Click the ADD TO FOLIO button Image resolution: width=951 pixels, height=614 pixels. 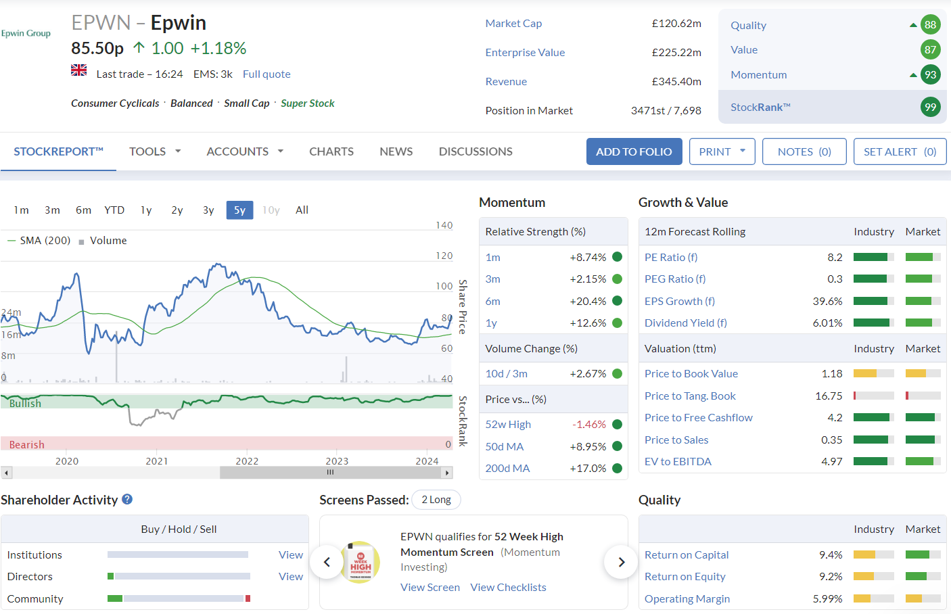634,151
